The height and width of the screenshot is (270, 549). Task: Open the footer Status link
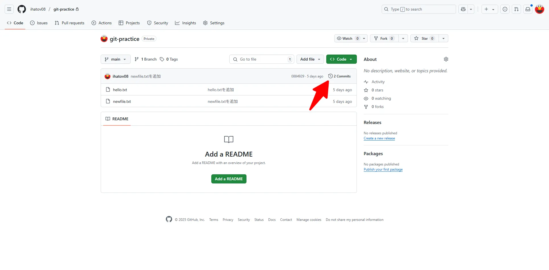tap(259, 220)
